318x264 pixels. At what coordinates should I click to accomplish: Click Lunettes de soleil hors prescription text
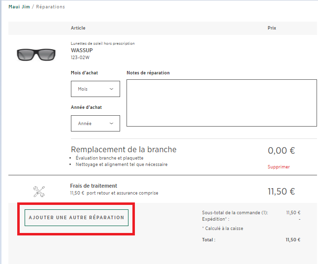[102, 43]
